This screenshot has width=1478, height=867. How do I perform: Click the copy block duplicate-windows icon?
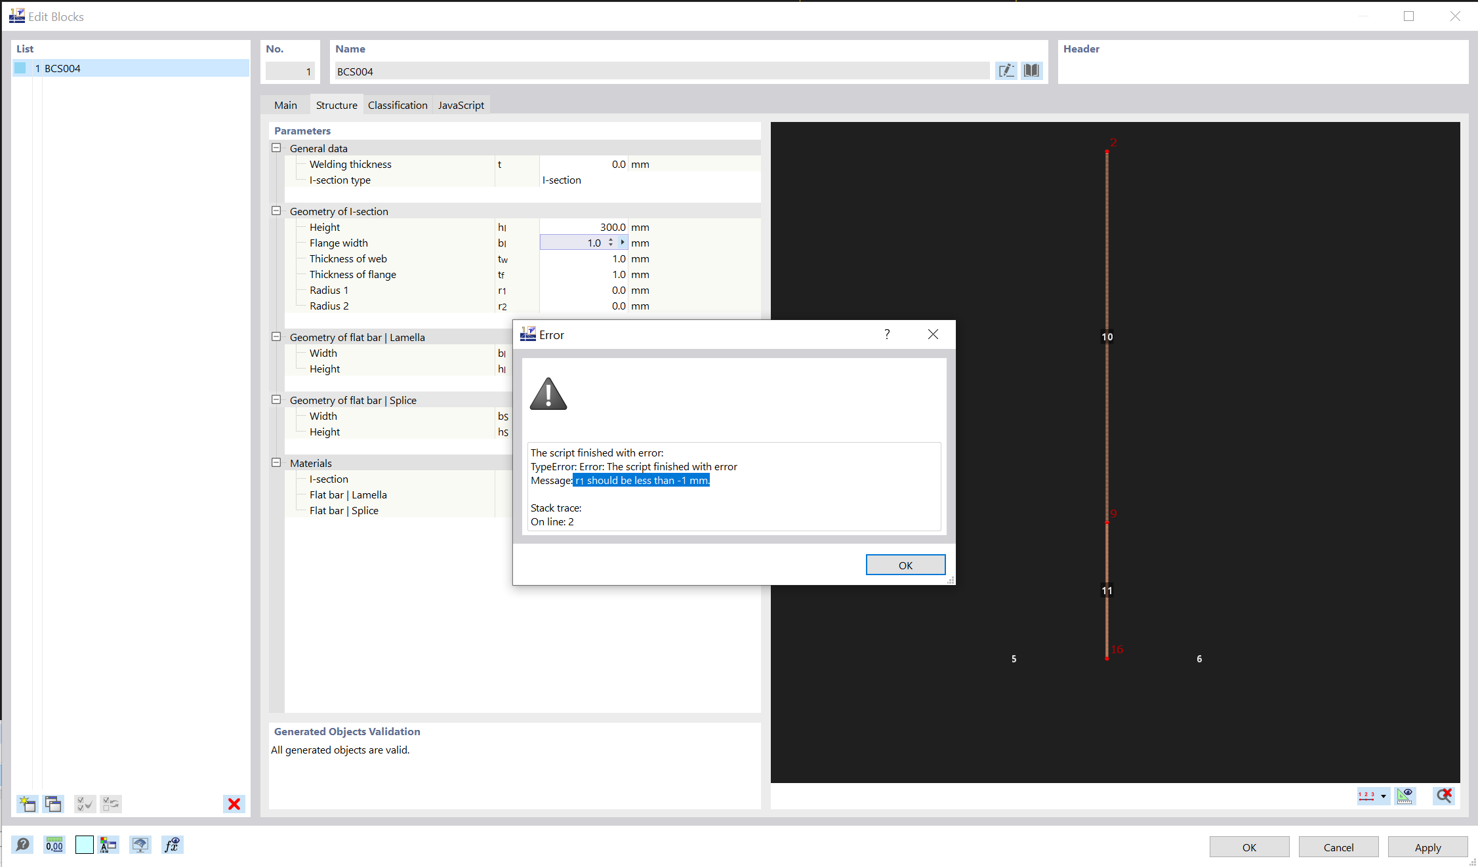pos(53,803)
